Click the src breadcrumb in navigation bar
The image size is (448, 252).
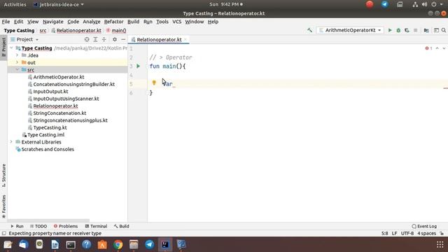click(43, 30)
